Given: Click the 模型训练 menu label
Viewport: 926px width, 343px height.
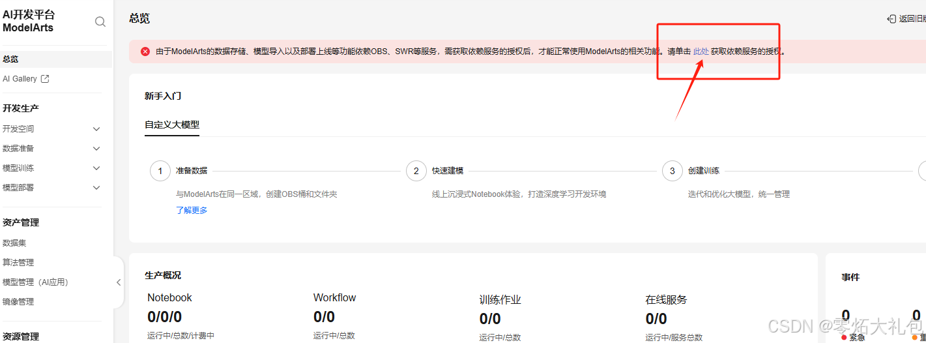Looking at the screenshot, I should [x=18, y=168].
